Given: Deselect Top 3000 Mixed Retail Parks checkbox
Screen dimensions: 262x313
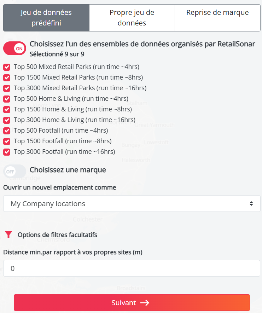Looking at the screenshot, I should pyautogui.click(x=7, y=88).
